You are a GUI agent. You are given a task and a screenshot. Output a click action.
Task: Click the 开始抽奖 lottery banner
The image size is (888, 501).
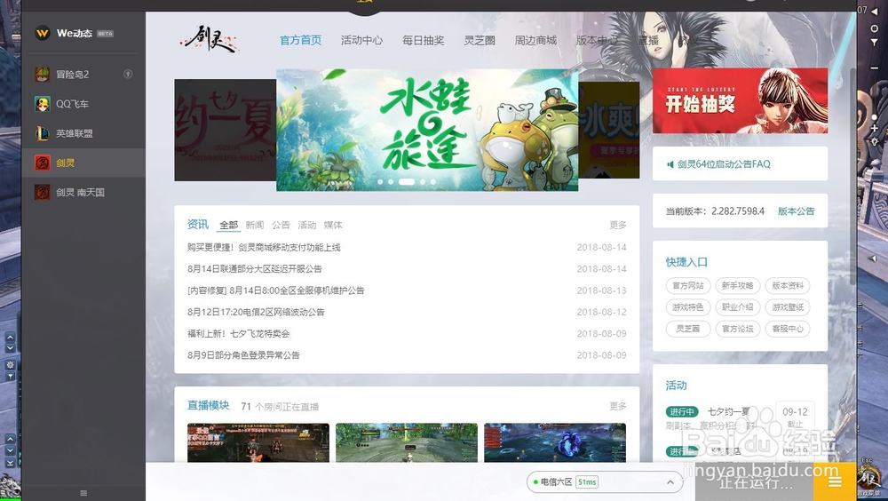pyautogui.click(x=740, y=101)
